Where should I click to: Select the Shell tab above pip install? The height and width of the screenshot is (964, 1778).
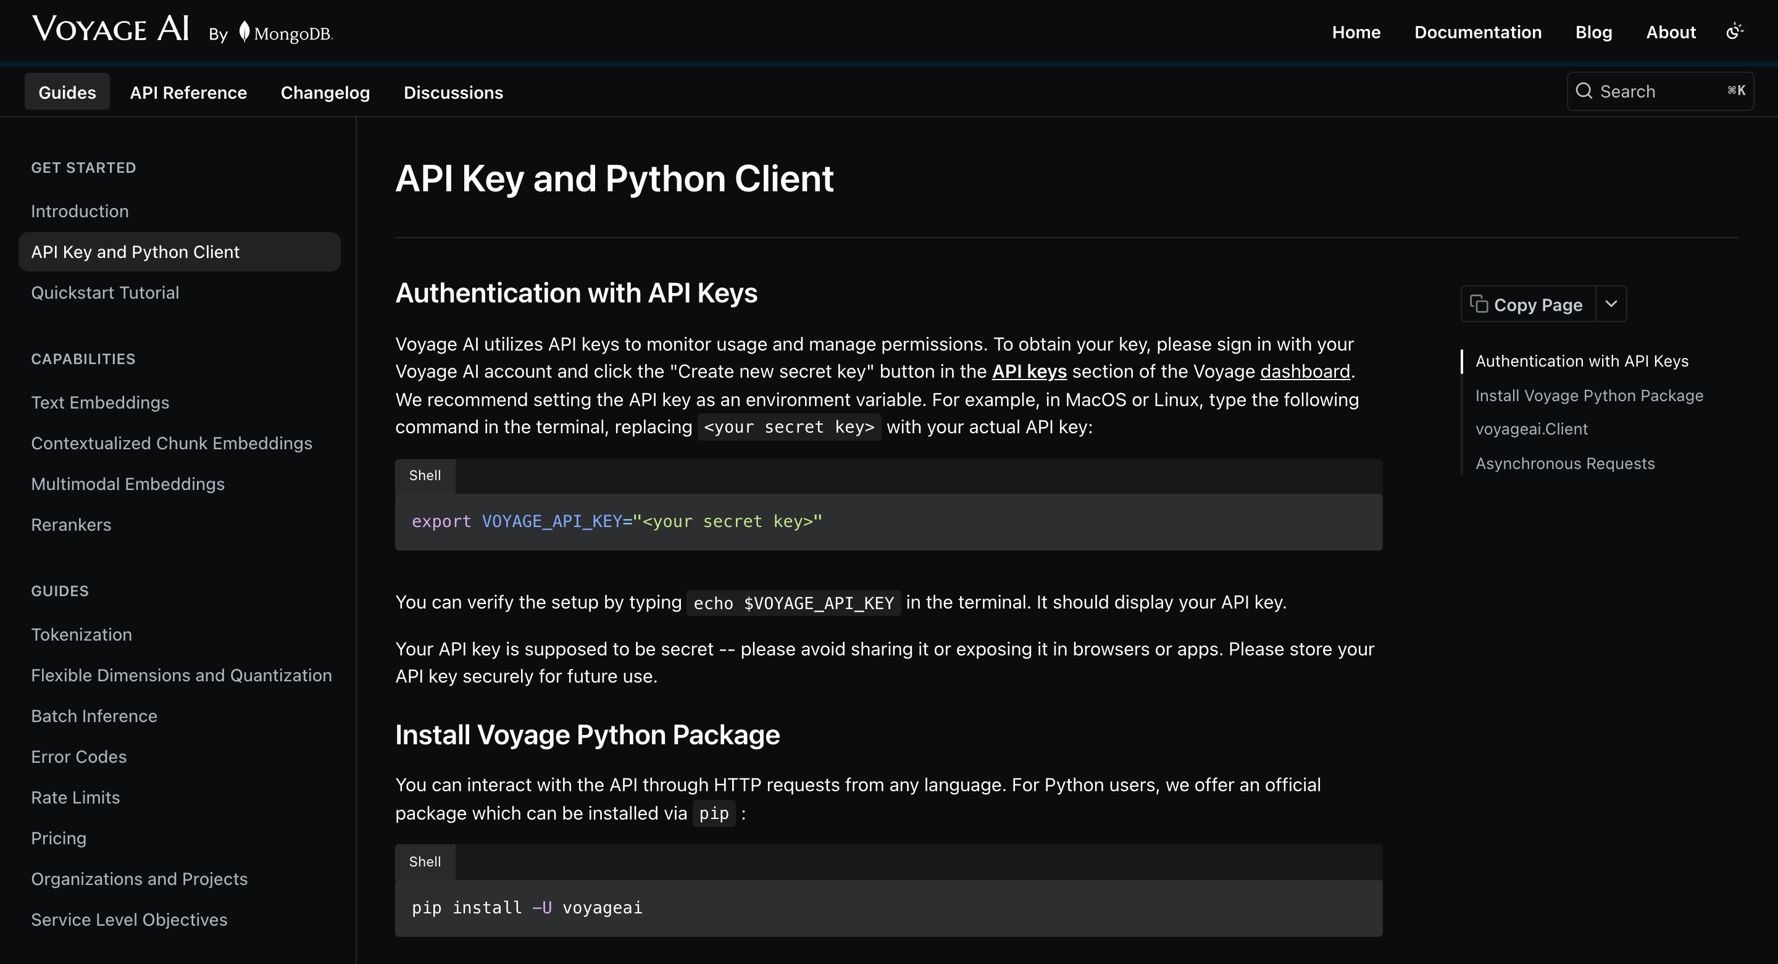pos(425,862)
